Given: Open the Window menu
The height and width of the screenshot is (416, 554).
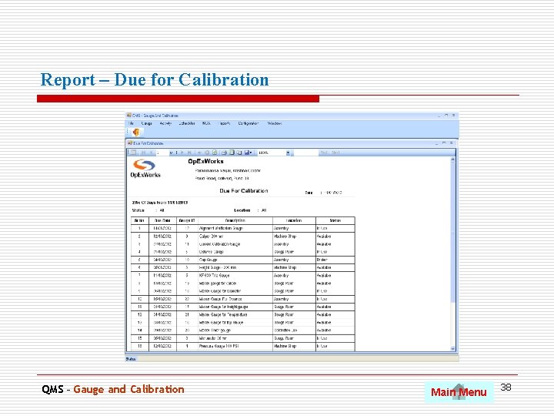Looking at the screenshot, I should coord(275,123).
